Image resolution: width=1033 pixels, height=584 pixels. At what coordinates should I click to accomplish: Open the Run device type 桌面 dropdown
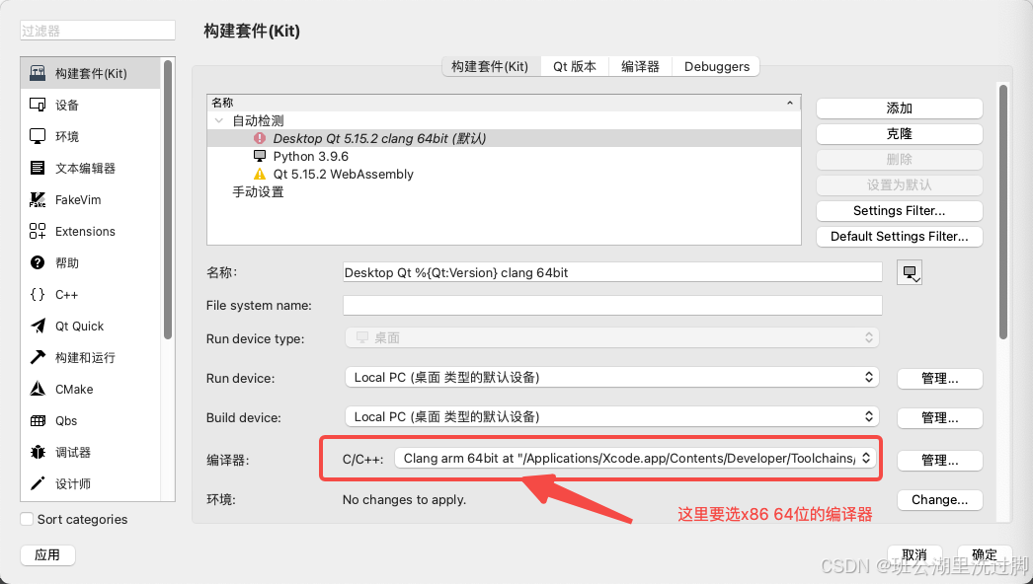click(x=612, y=337)
